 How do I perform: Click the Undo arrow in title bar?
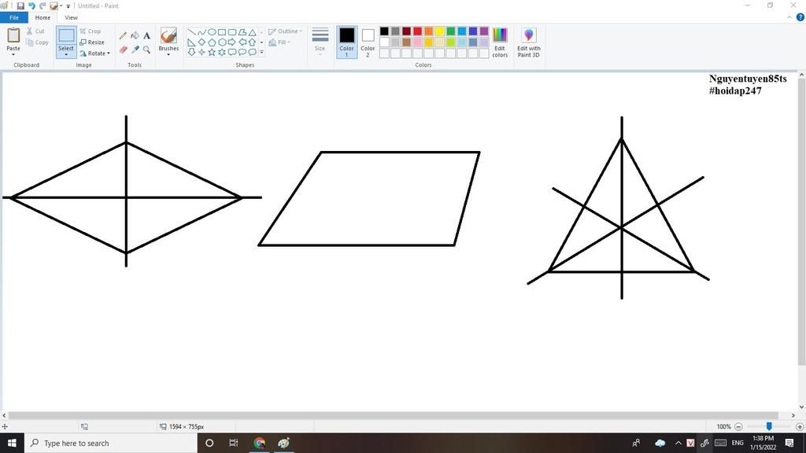click(31, 6)
